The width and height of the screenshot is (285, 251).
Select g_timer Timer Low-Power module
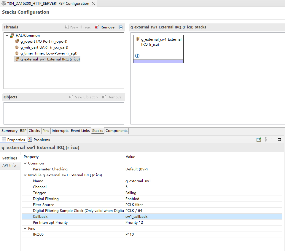49,53
